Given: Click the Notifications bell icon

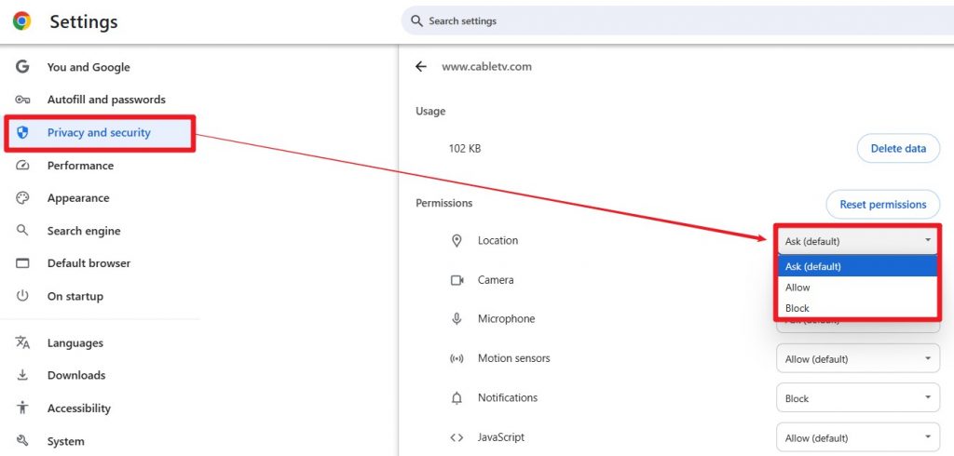Looking at the screenshot, I should pyautogui.click(x=457, y=398).
